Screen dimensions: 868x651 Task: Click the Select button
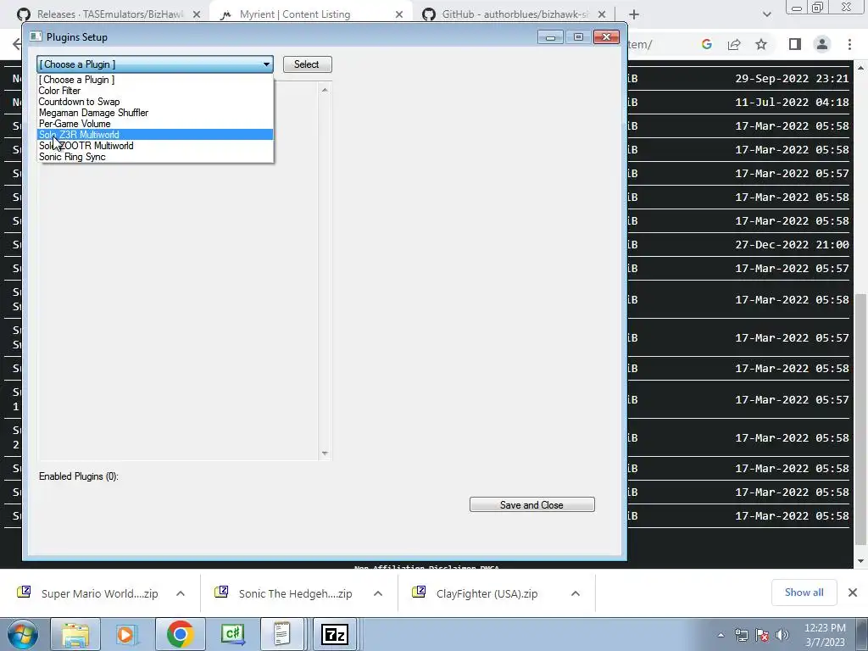(307, 64)
